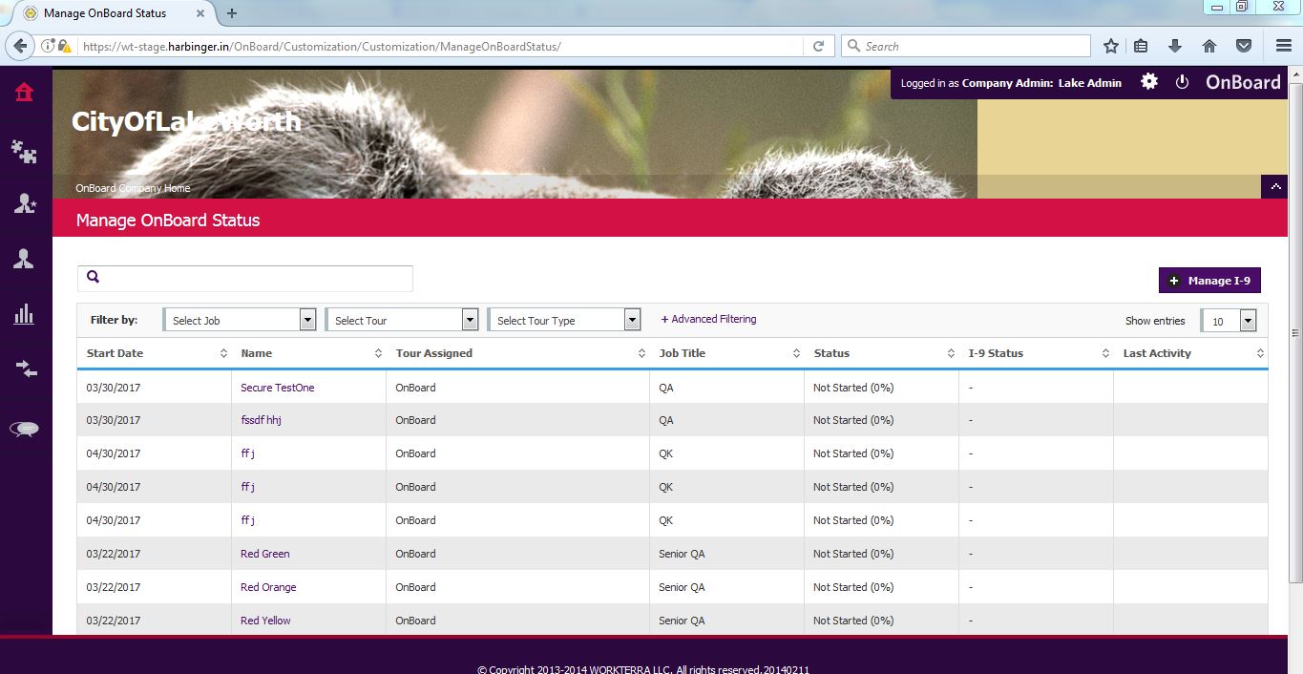Open the Secure TestOne employee link
The height and width of the screenshot is (674, 1303).
277,388
